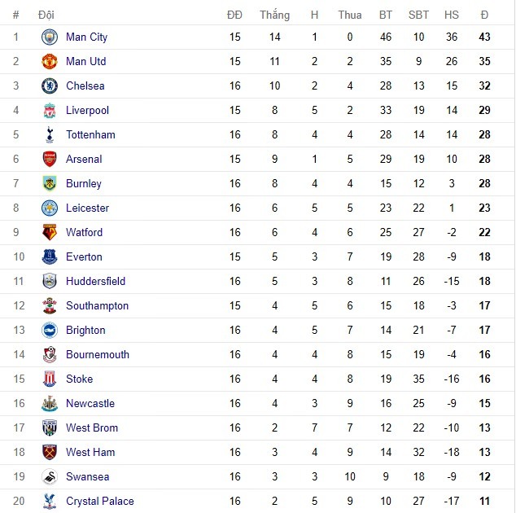Click the SBT column header

[418, 15]
